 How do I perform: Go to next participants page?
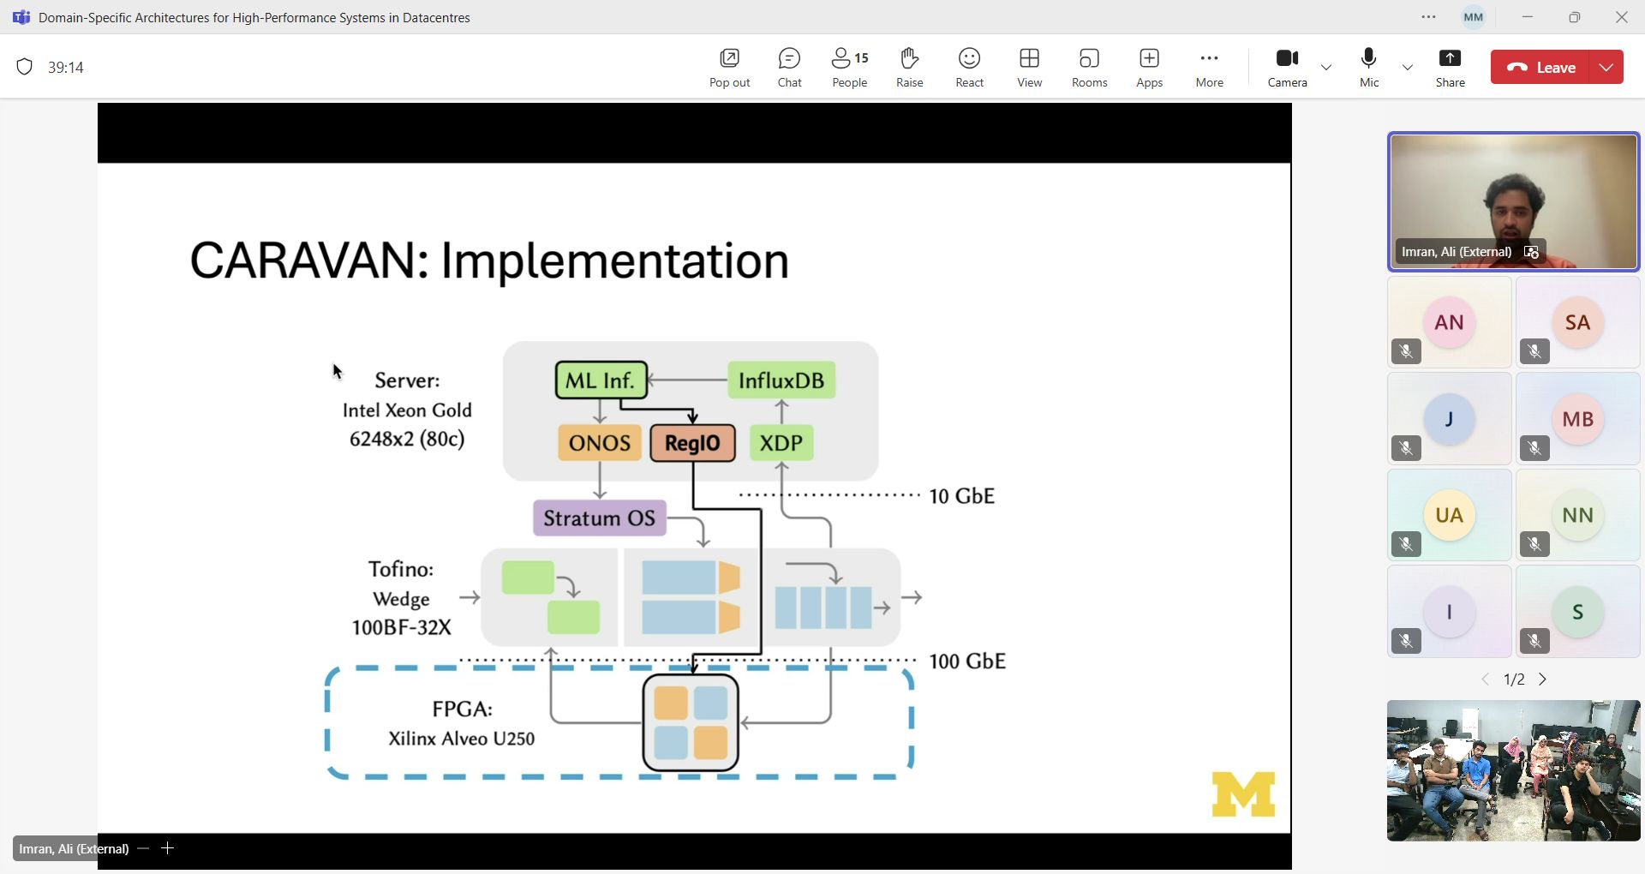(1543, 679)
